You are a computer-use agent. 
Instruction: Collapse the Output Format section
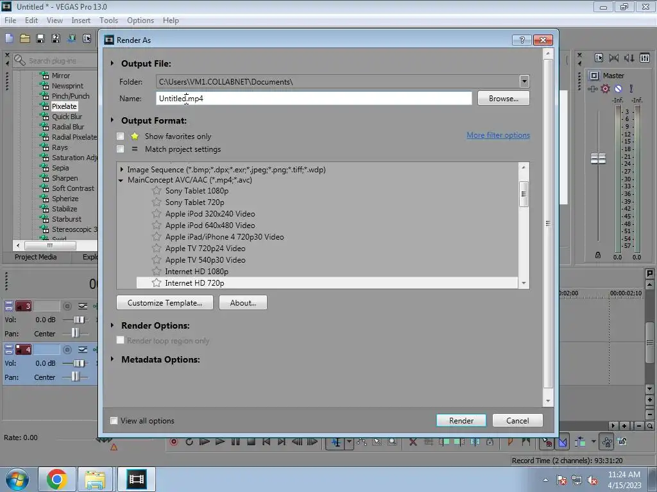pyautogui.click(x=112, y=120)
